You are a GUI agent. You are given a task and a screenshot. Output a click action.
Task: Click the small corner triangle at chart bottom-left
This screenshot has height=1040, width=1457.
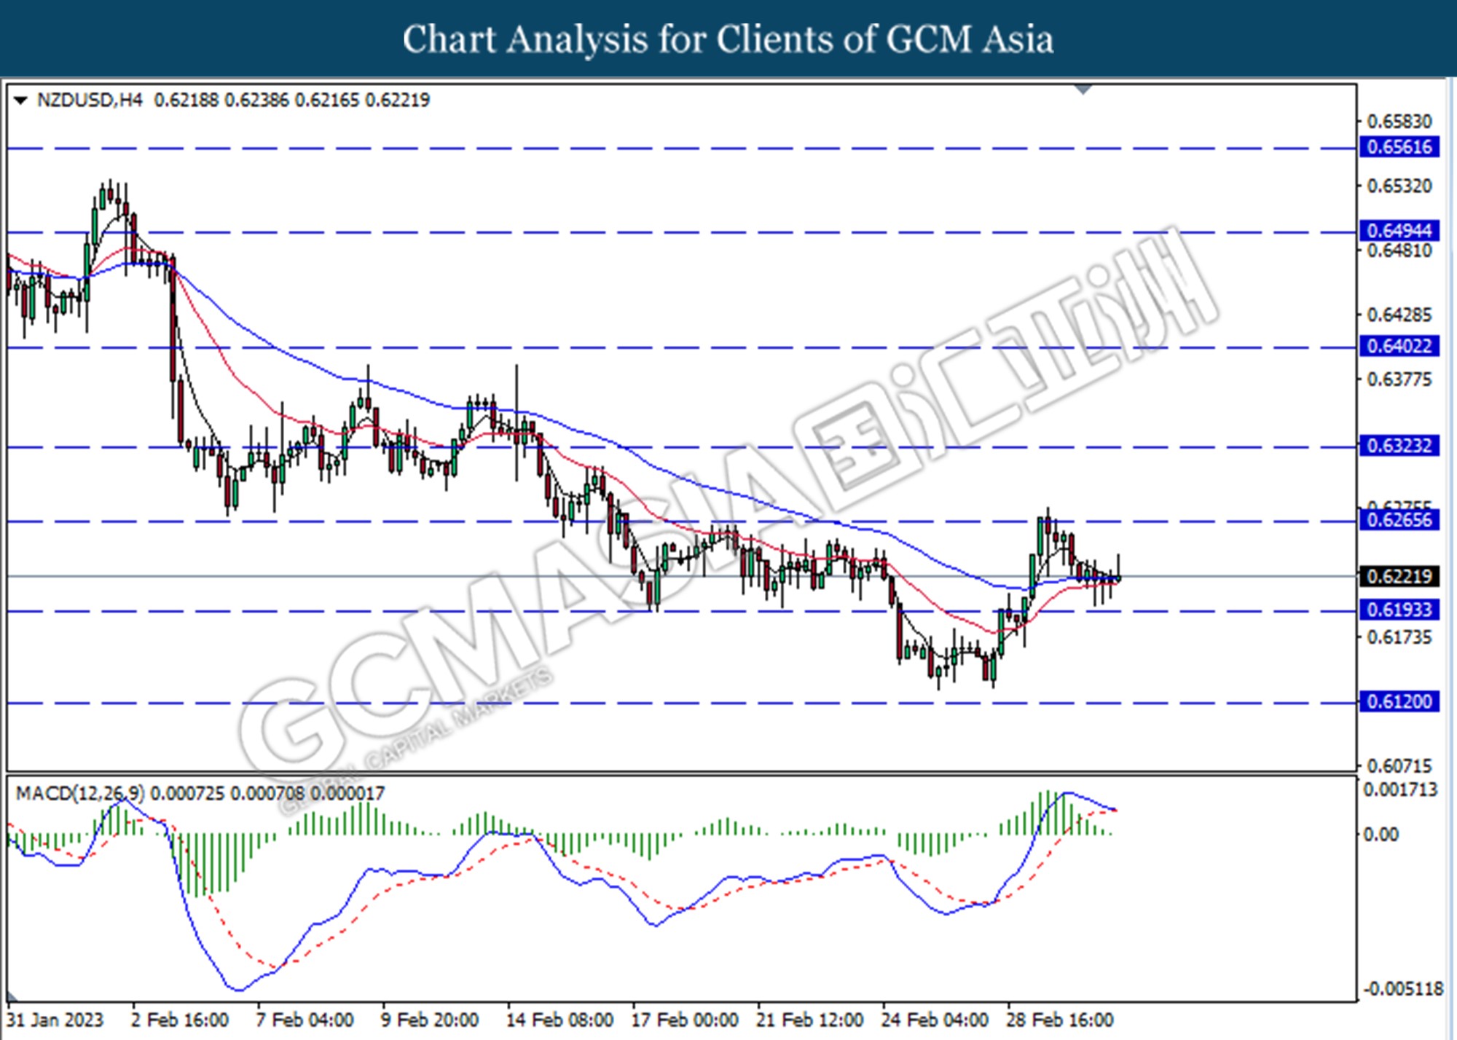(12, 996)
